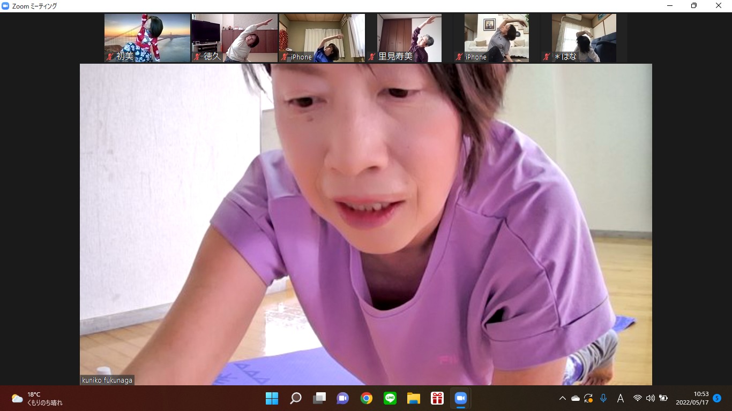Select 初美 participant video thumbnail
732x411 pixels.
pyautogui.click(x=147, y=38)
